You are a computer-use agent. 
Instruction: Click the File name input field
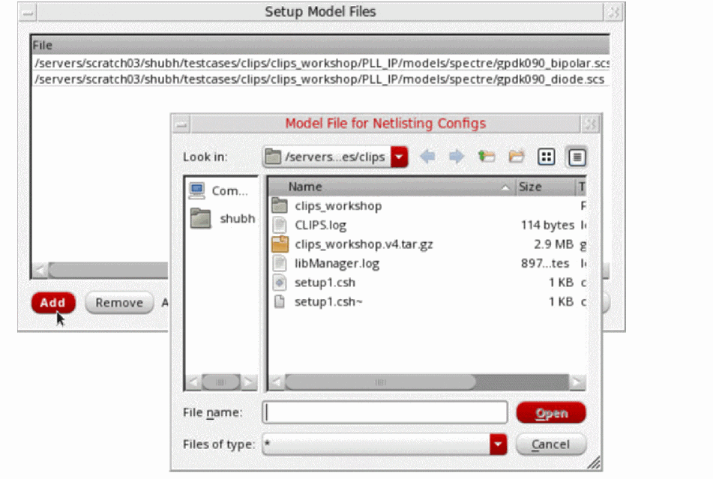385,412
